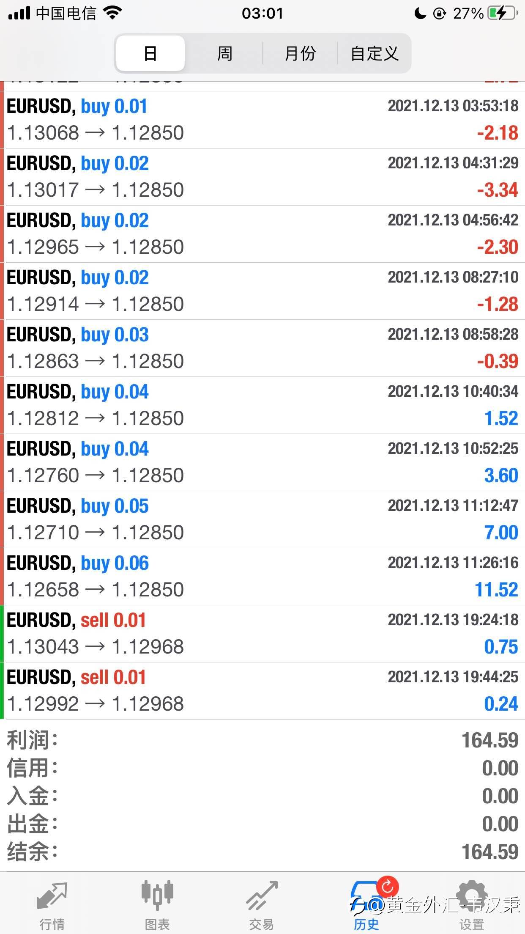
Task: Switch to the 周 week period
Action: 224,53
